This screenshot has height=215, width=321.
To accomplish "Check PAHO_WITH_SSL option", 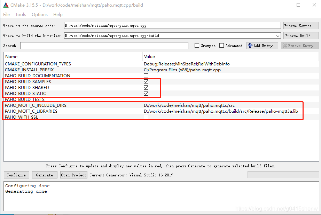I will [146, 117].
